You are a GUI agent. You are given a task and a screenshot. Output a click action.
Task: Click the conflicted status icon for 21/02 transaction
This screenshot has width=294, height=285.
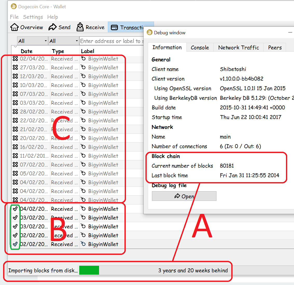[x=15, y=129]
